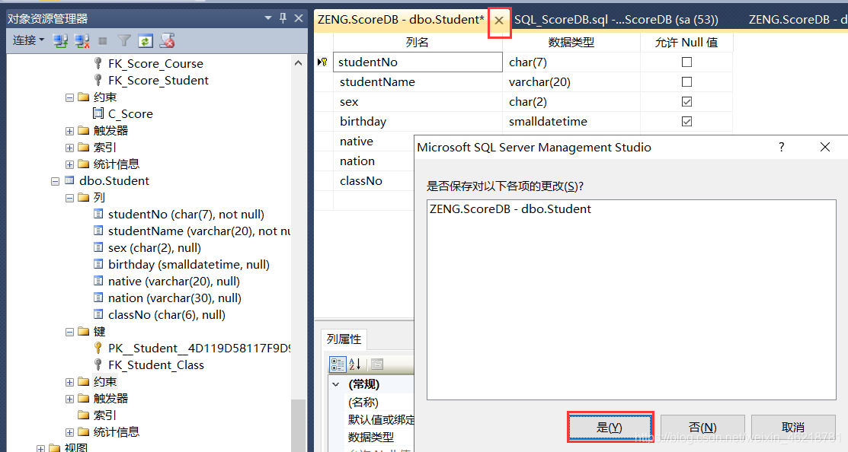The width and height of the screenshot is (848, 452).
Task: Click 取消 to cancel the dialog
Action: (793, 427)
